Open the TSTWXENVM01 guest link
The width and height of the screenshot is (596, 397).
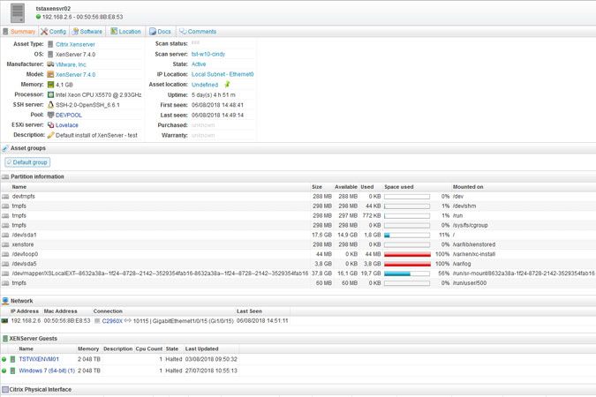click(x=39, y=359)
